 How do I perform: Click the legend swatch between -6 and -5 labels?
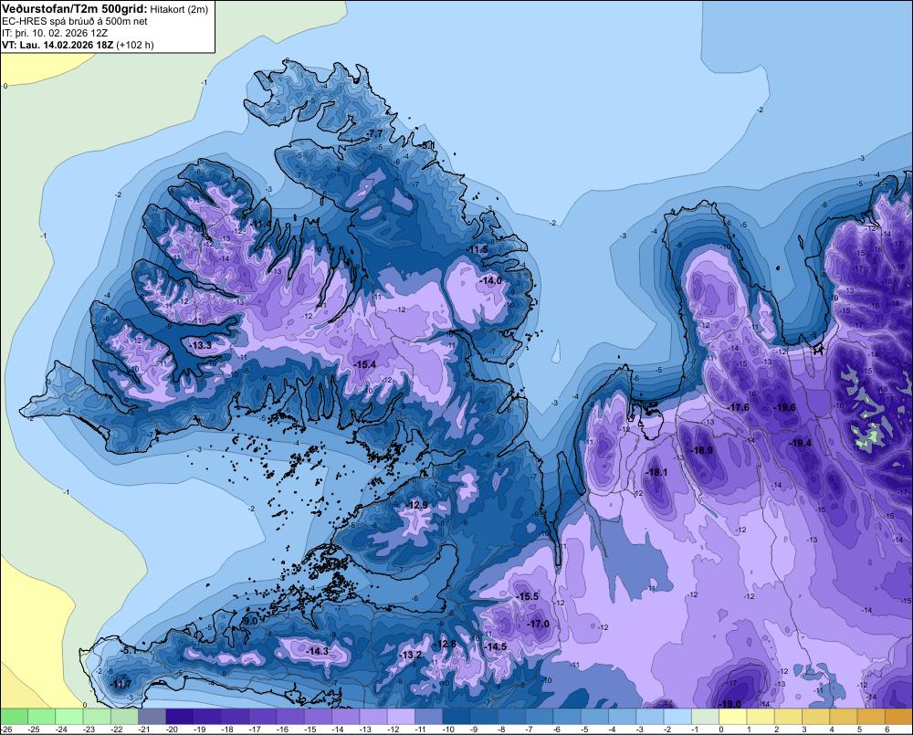[x=567, y=716]
